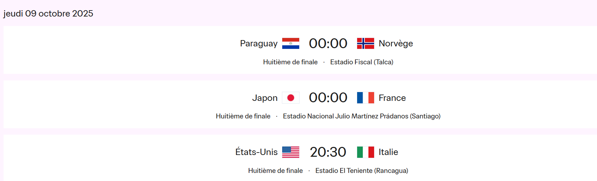Click the 20:30 kickoff time
Viewport: 597px width, 181px height.
[328, 152]
